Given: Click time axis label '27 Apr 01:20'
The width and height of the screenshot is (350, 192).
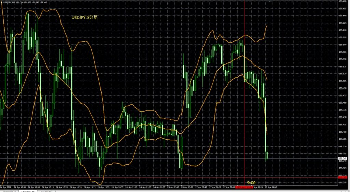Looking at the screenshot, I should 215,187.
